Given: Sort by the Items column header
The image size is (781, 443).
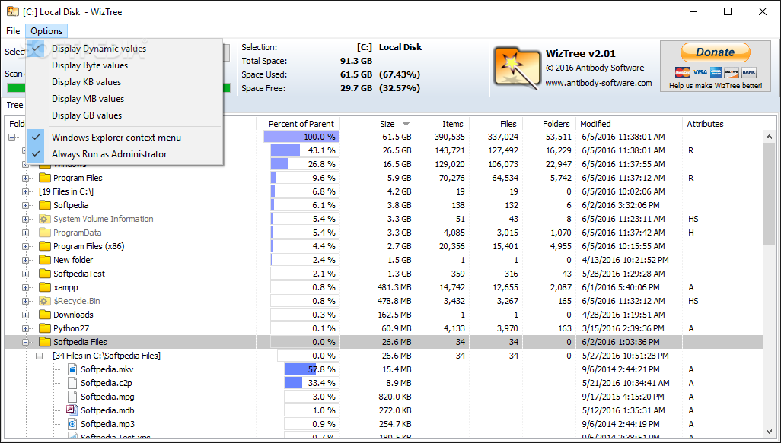Looking at the screenshot, I should point(443,124).
